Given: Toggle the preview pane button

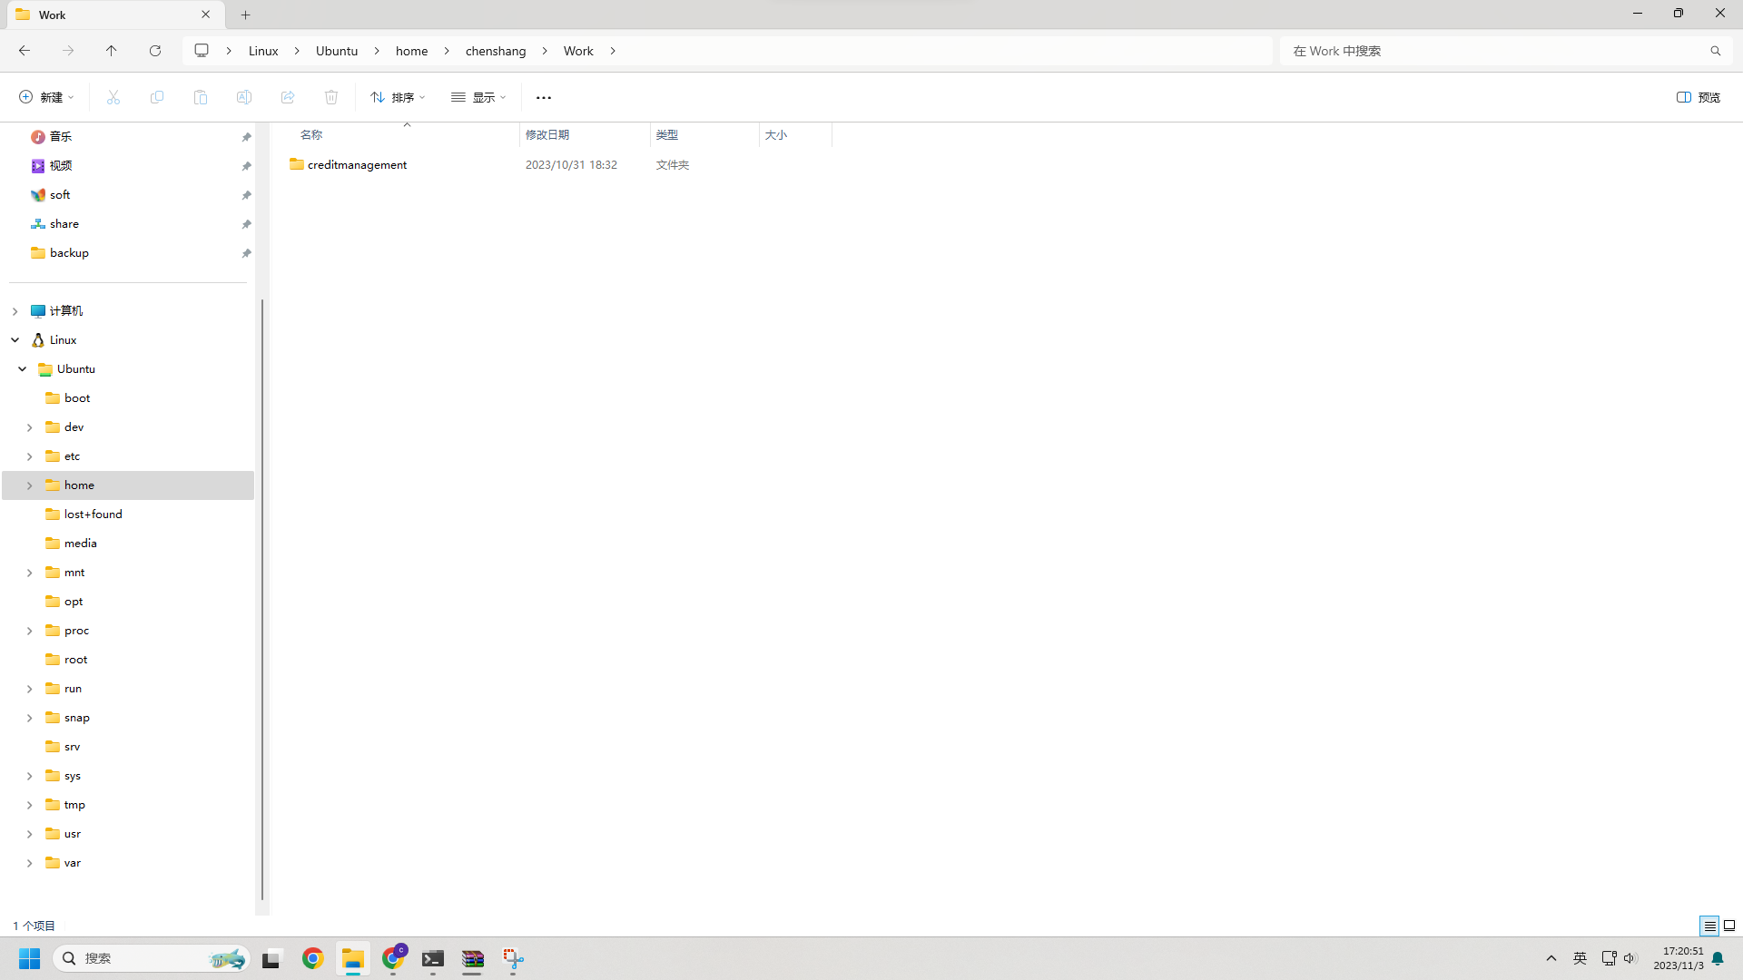Looking at the screenshot, I should [1698, 97].
